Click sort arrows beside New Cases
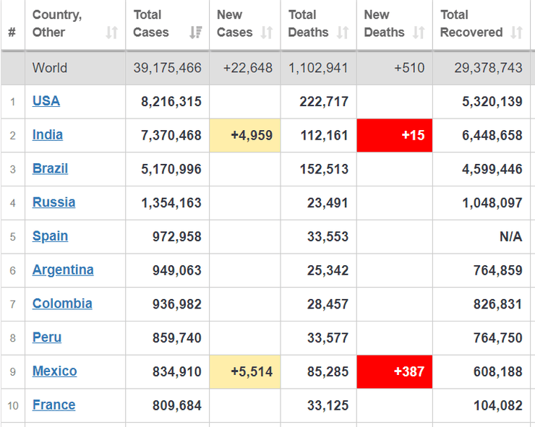This screenshot has height=427, width=535. click(x=267, y=33)
